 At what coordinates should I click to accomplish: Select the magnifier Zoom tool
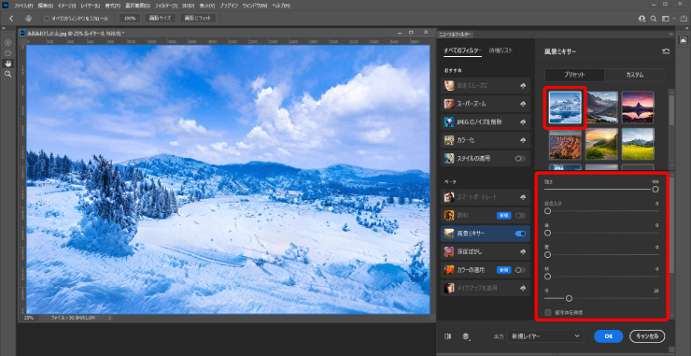coord(7,75)
